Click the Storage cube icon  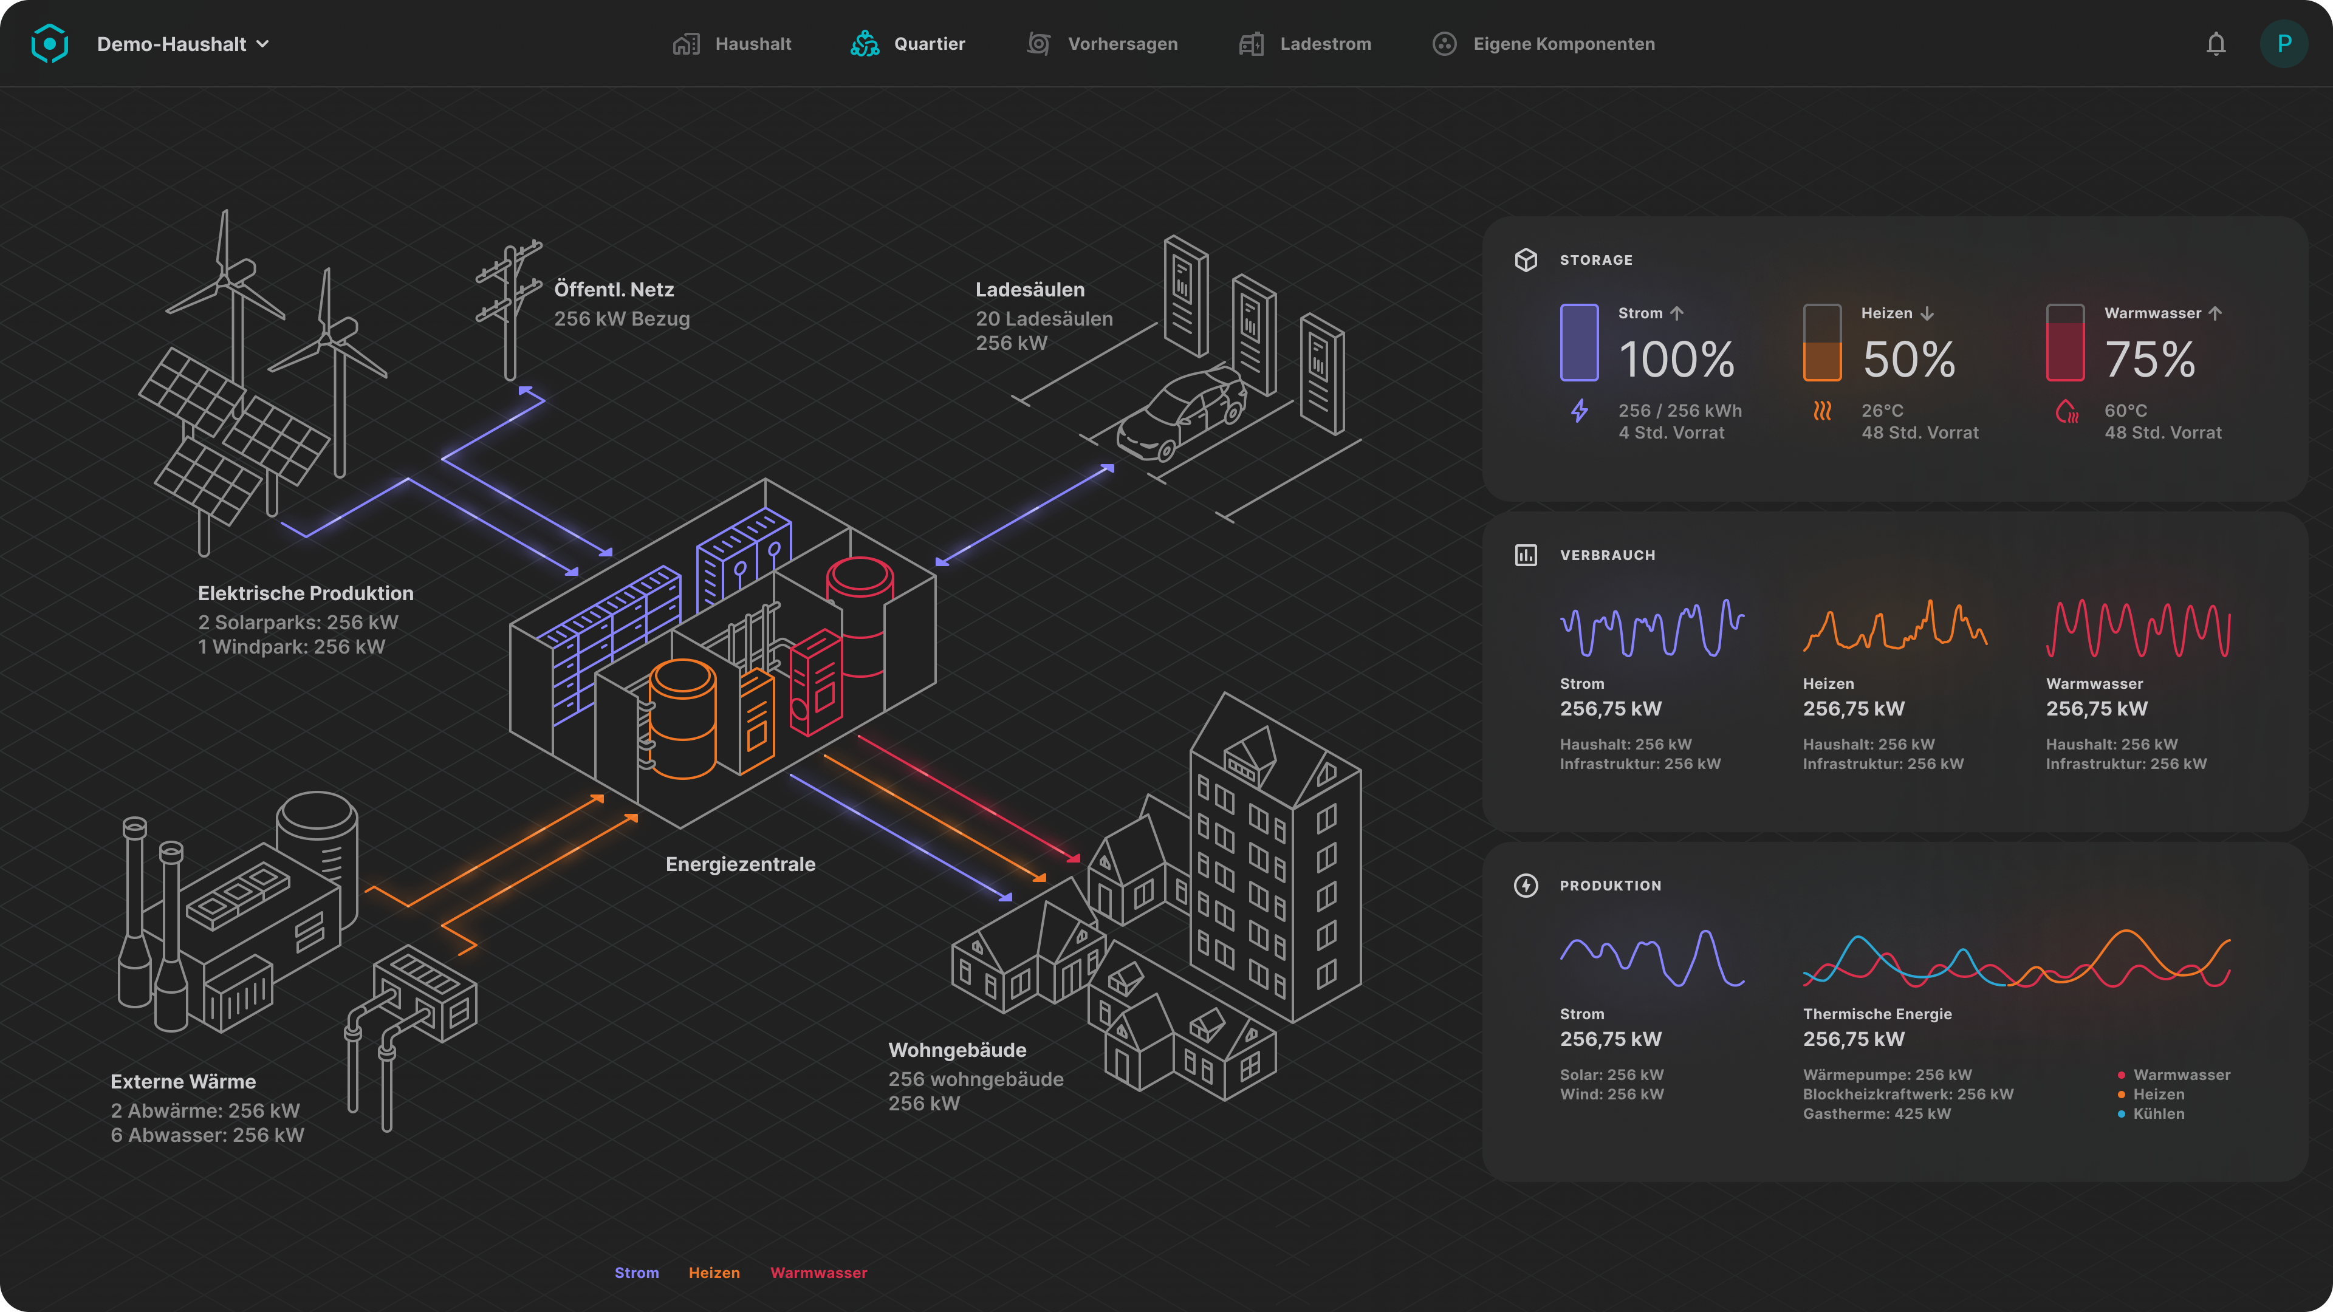click(x=1526, y=260)
